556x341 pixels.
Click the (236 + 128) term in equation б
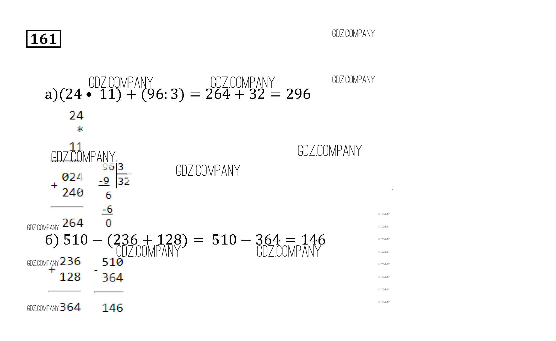(x=147, y=240)
